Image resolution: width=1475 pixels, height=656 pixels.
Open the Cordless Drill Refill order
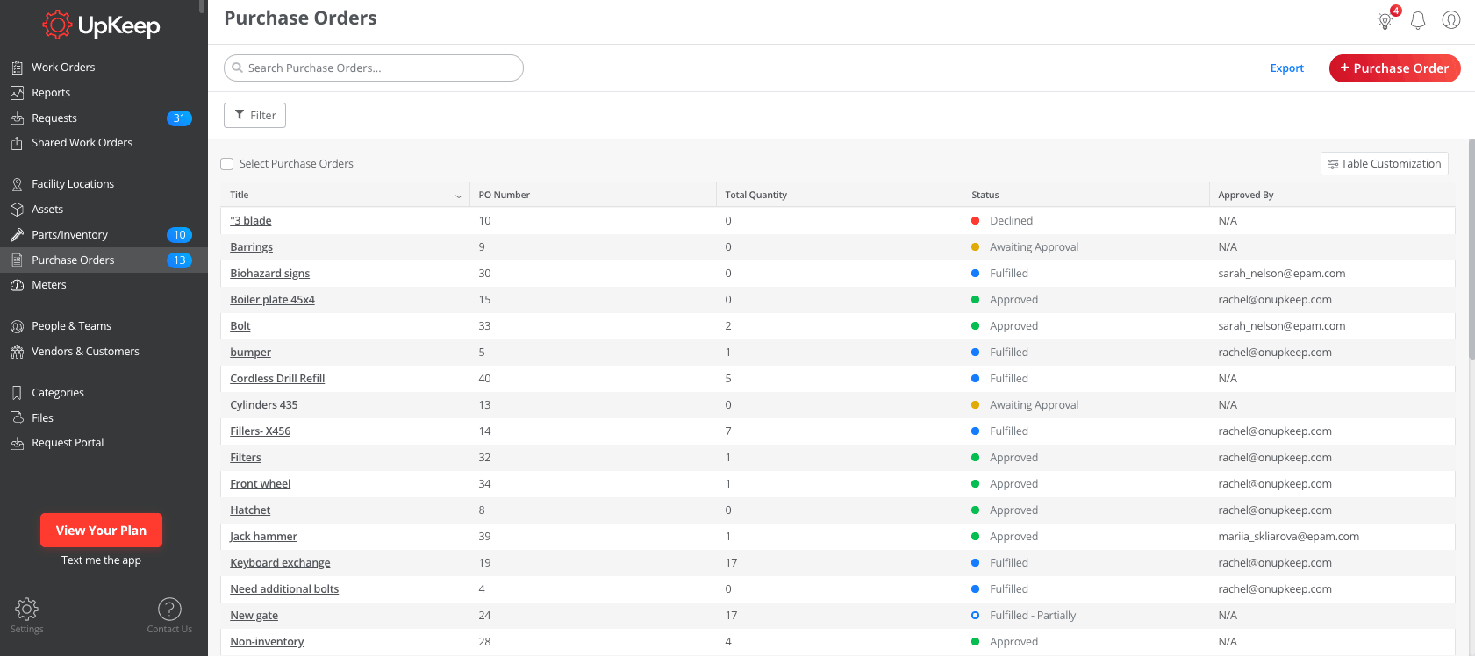[x=277, y=379]
